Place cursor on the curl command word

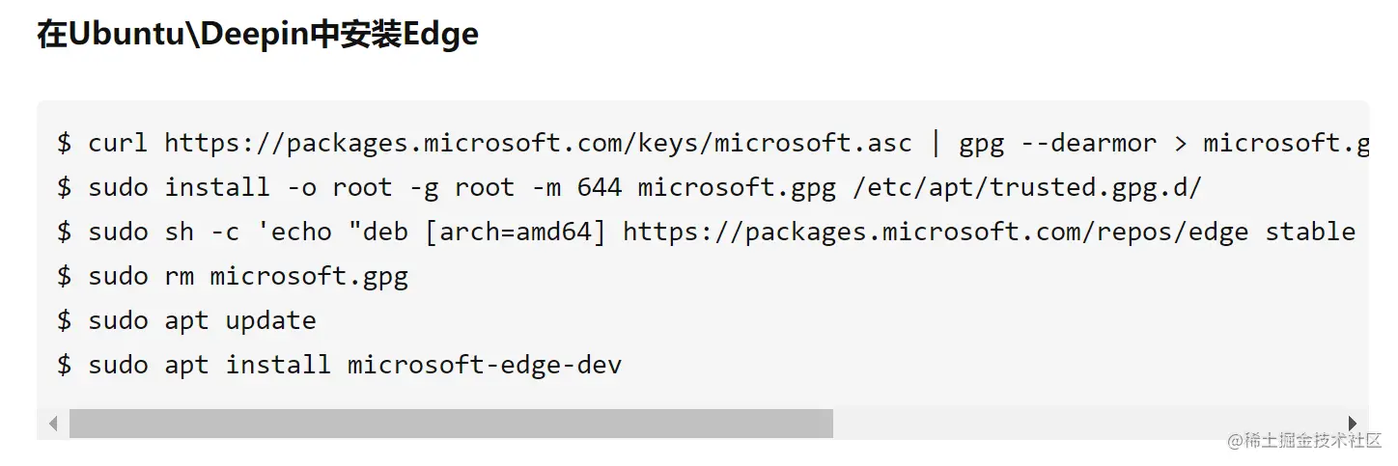118,144
